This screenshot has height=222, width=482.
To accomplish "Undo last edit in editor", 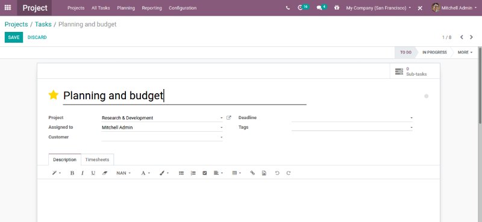I will click(277, 173).
